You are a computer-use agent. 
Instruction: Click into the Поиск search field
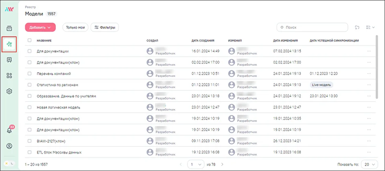[x=315, y=27]
